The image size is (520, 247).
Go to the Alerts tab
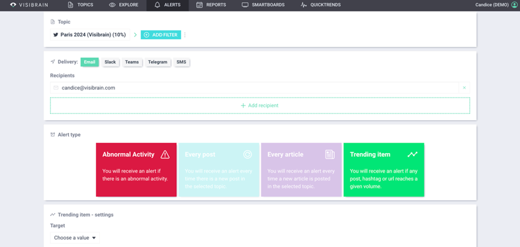coord(168,5)
